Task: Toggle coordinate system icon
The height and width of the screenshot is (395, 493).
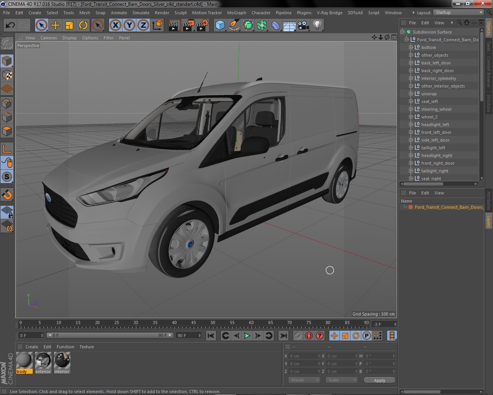Action: coord(158,25)
